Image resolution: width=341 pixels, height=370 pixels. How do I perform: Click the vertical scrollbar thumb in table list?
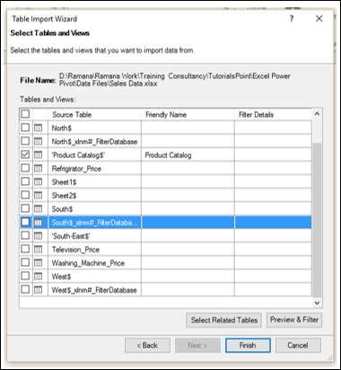point(317,220)
